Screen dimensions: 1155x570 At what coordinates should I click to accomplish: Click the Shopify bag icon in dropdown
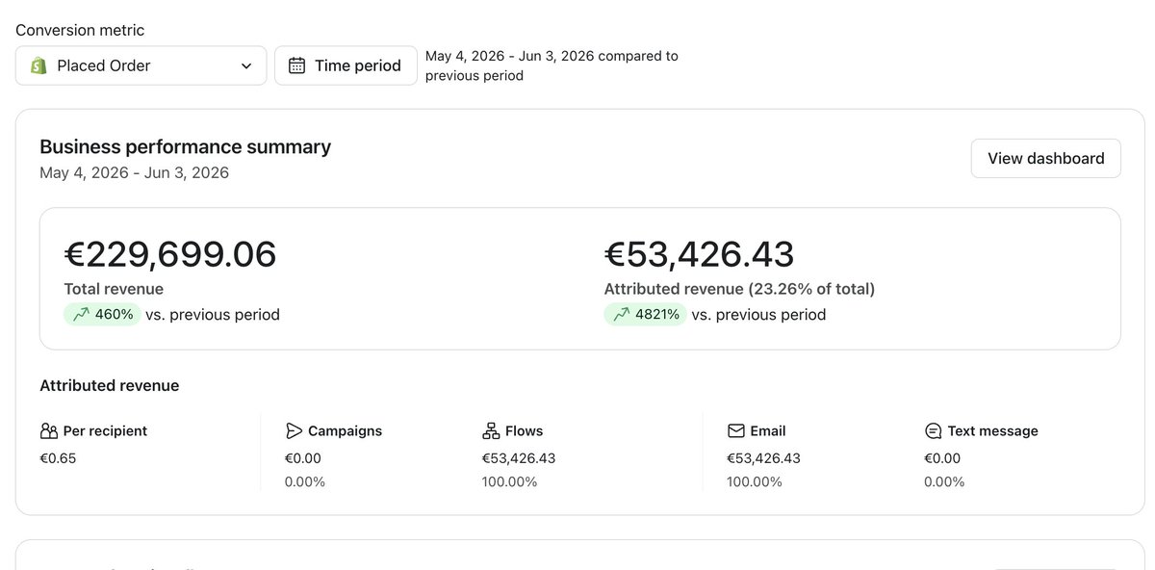point(38,65)
